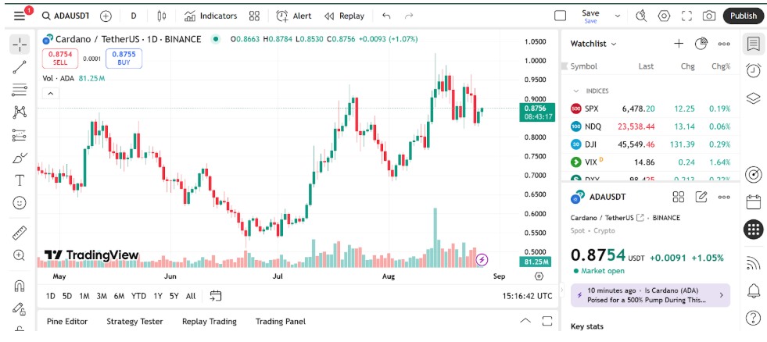Collapse the INDICES section

point(576,91)
